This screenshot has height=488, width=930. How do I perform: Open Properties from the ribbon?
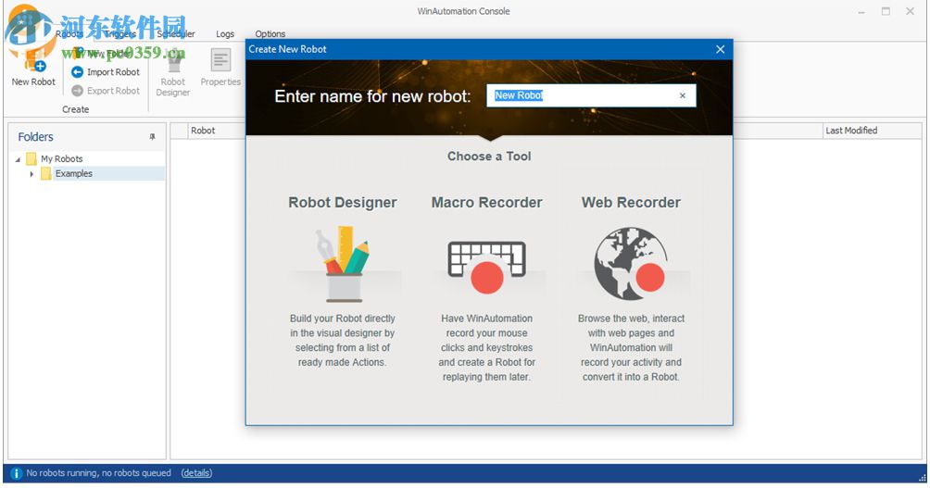pos(220,67)
